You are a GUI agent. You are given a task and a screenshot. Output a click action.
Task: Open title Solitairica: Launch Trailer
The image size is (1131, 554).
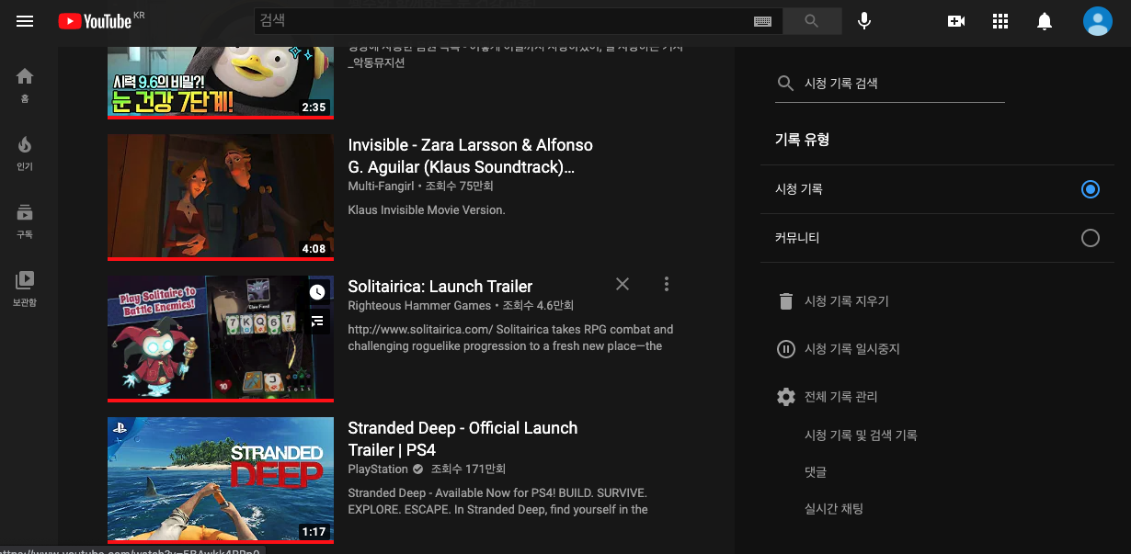click(x=440, y=287)
